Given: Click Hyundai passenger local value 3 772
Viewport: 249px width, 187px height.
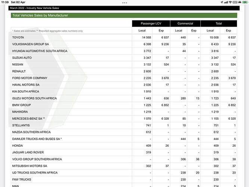Looking at the screenshot, I should tap(147, 51).
